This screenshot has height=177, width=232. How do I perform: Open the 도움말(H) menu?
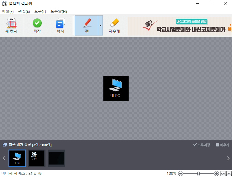59,12
